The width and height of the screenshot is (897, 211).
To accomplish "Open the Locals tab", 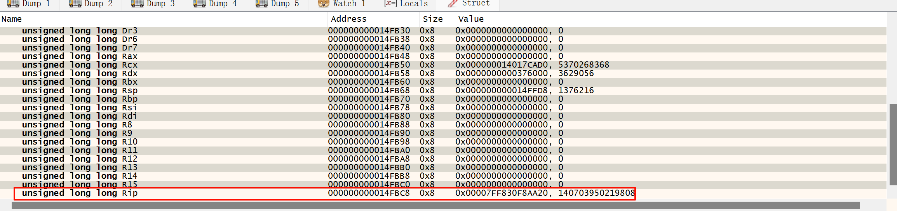I will (x=406, y=4).
